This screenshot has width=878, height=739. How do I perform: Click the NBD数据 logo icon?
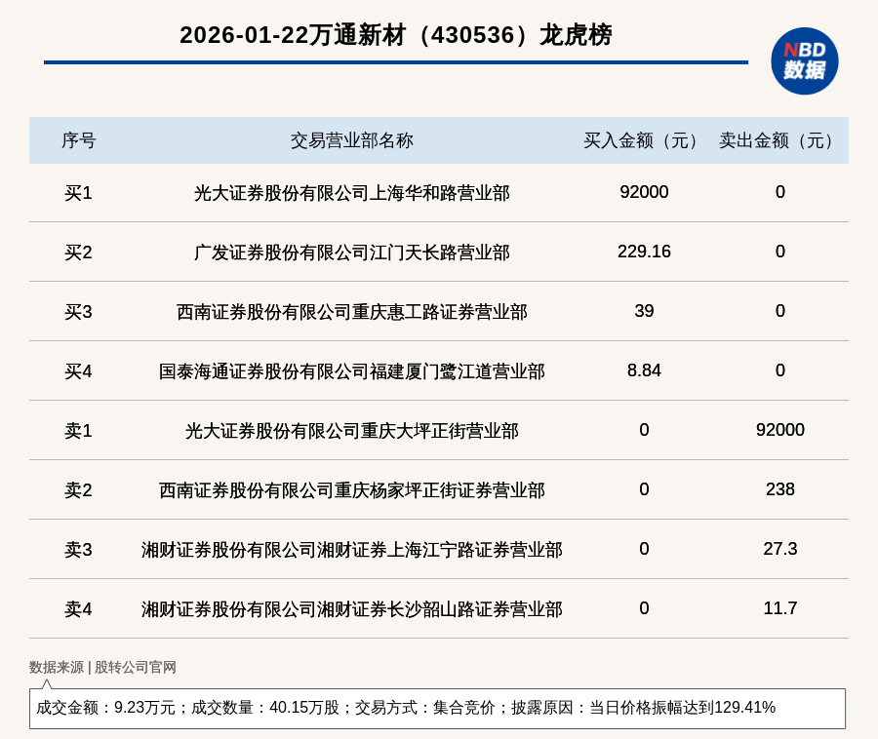click(x=804, y=60)
